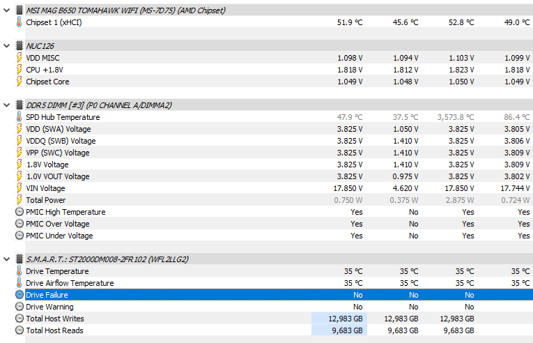Click lightning icon for VDD (SWA) Voltage
This screenshot has width=533, height=343.
[20, 129]
